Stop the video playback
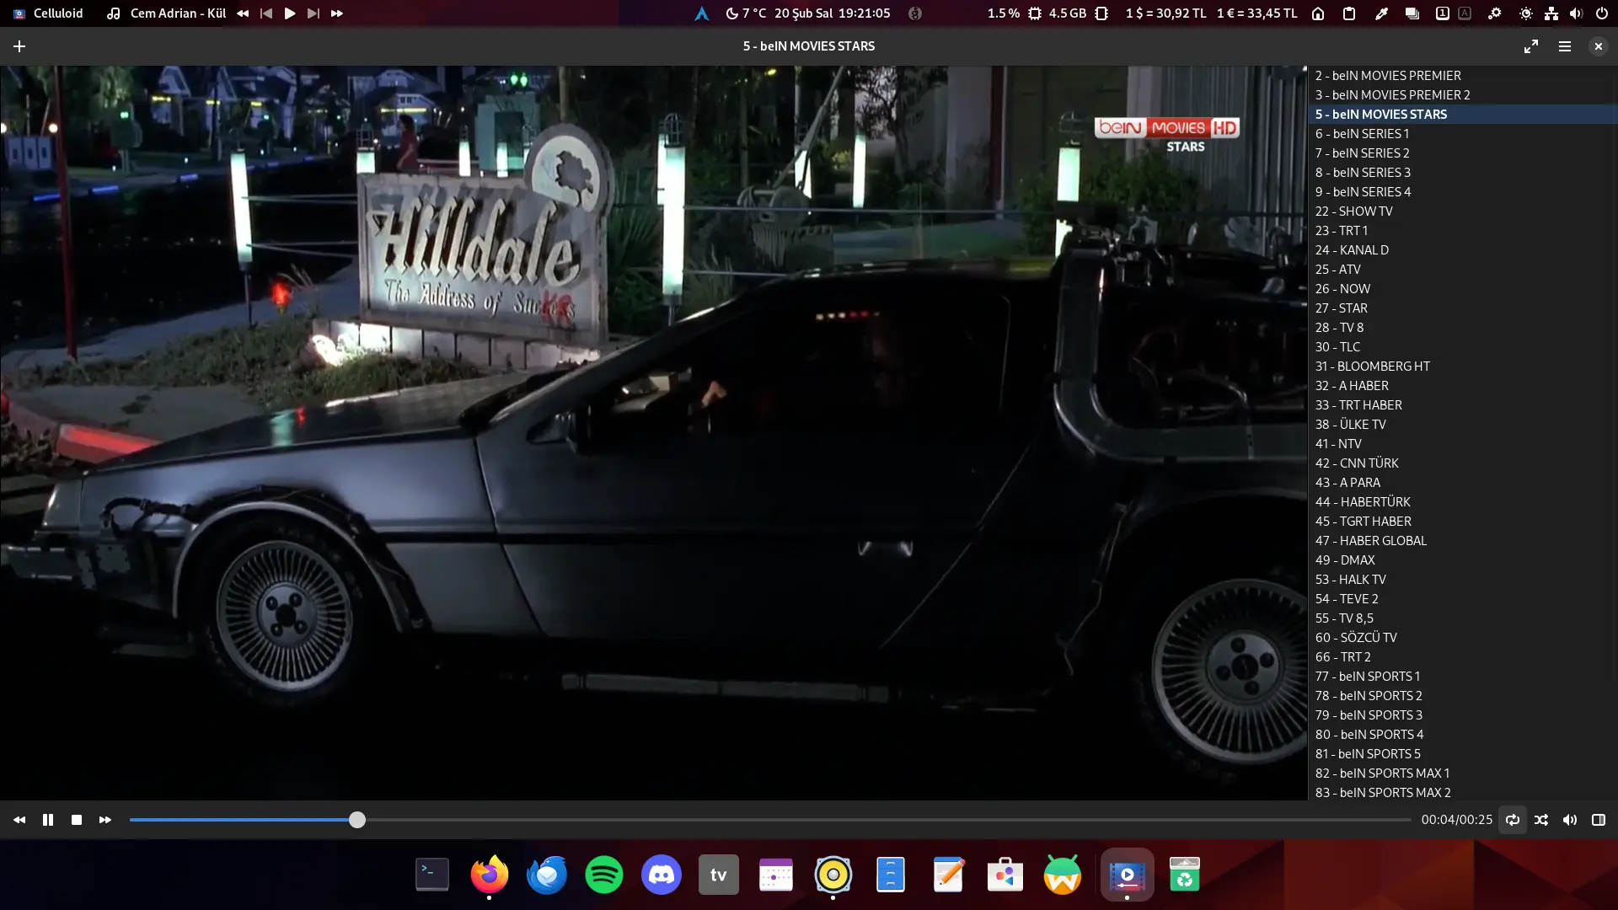1618x910 pixels. pos(77,820)
